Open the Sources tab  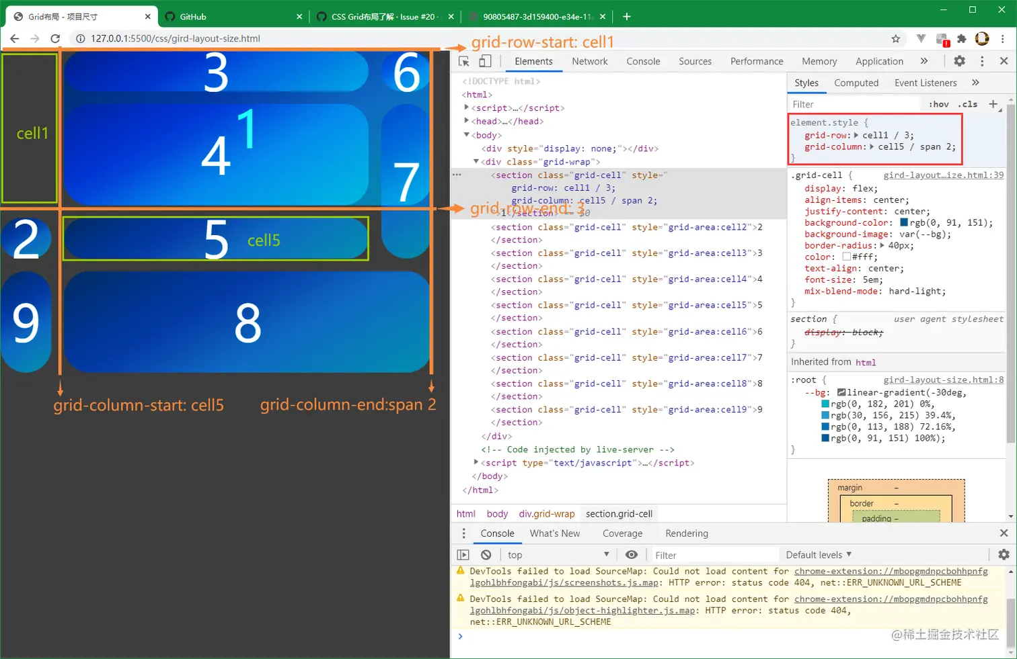pos(695,61)
